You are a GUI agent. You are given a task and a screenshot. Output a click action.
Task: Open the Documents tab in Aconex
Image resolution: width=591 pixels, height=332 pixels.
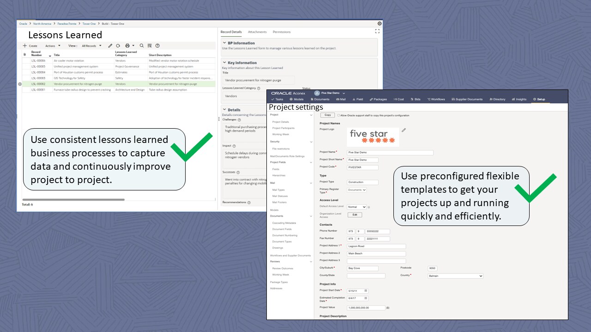[x=320, y=99]
